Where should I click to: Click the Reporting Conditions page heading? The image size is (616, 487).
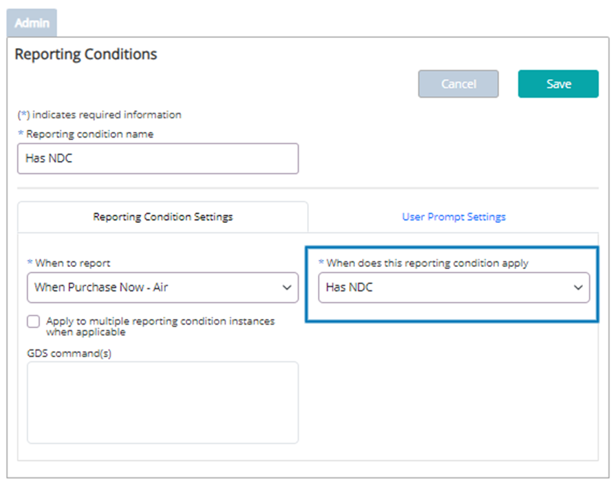[85, 54]
